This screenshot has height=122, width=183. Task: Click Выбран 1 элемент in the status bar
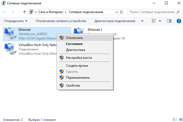click(42, 120)
